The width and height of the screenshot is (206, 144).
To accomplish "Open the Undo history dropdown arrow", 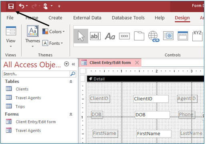I will pyautogui.click(x=27, y=6).
